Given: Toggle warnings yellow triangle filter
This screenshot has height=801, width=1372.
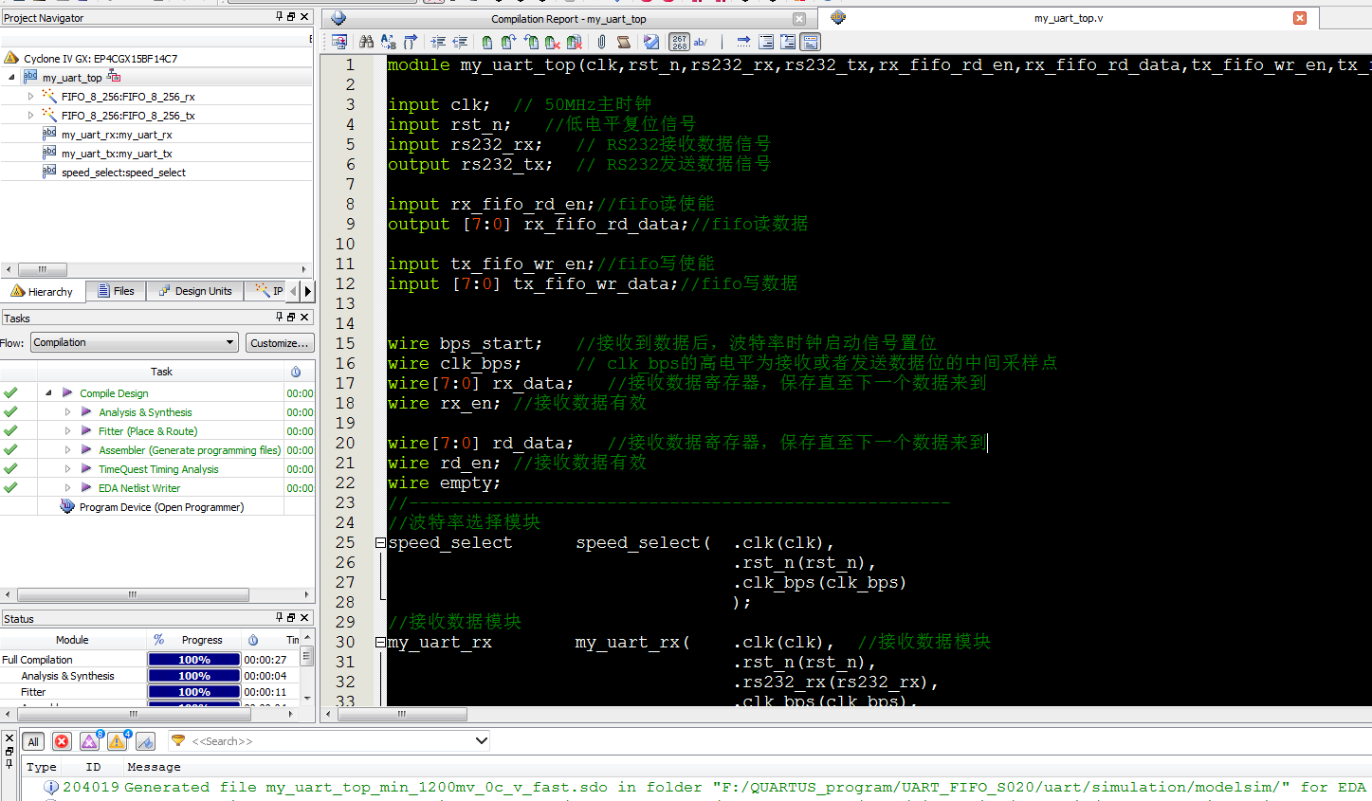Looking at the screenshot, I should click(x=119, y=741).
